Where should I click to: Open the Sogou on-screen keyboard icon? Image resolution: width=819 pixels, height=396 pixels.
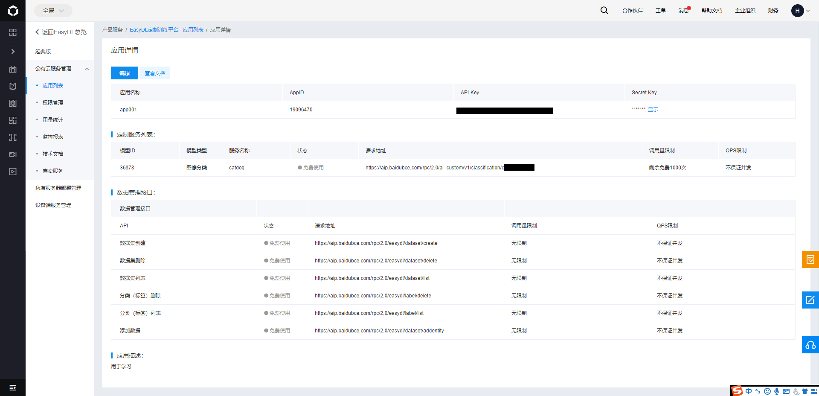click(x=786, y=391)
